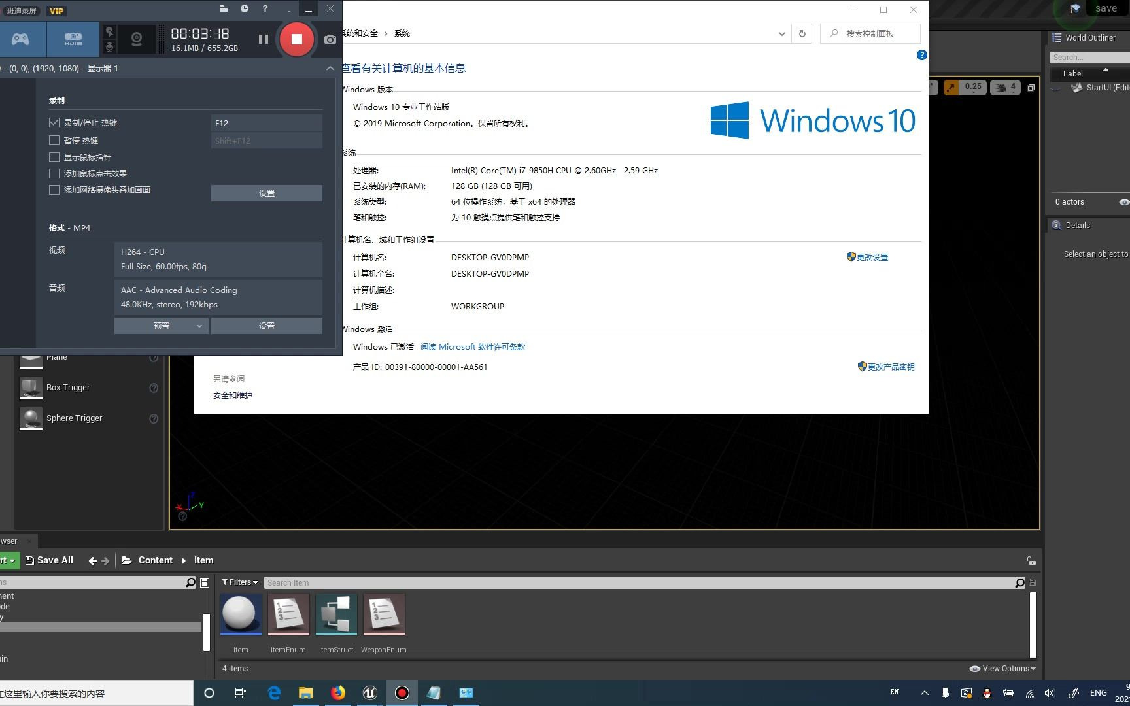Select game recording mode gamepad icon
Viewport: 1130px width, 706px height.
(21, 39)
